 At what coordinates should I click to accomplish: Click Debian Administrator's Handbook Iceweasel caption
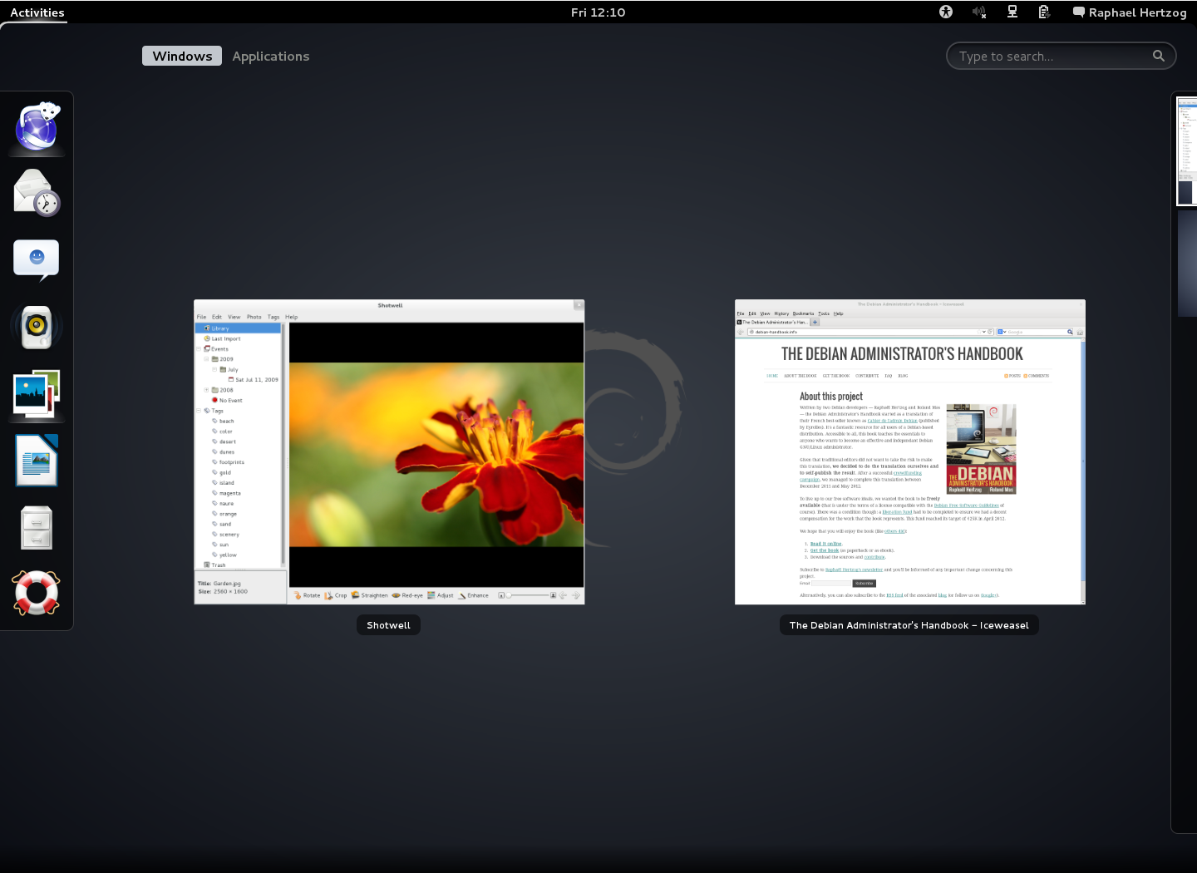point(909,625)
